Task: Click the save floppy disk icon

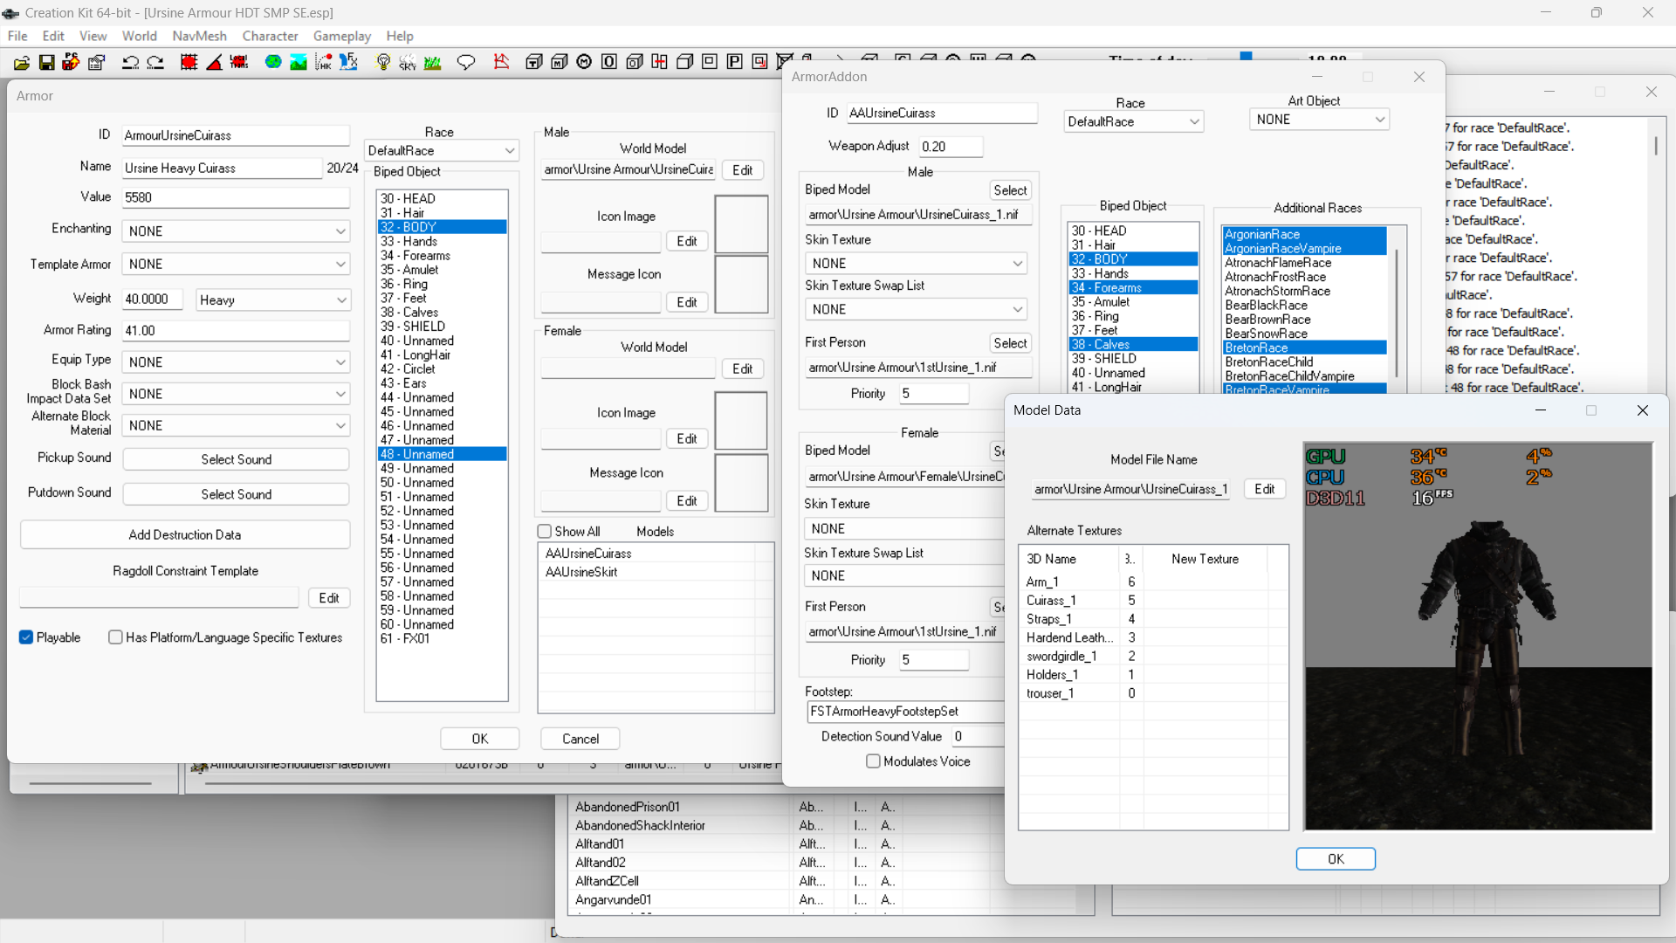Action: (47, 62)
